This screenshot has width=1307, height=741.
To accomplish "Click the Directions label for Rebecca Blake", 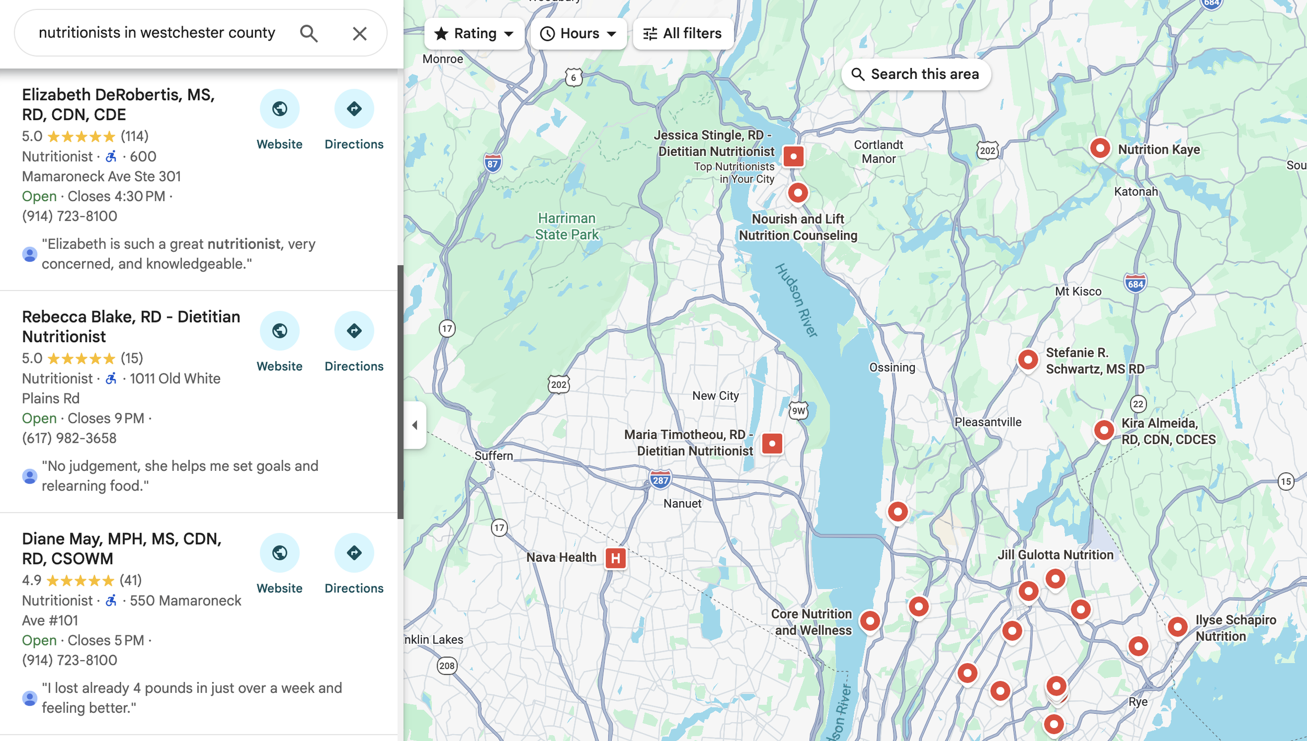I will click(354, 366).
